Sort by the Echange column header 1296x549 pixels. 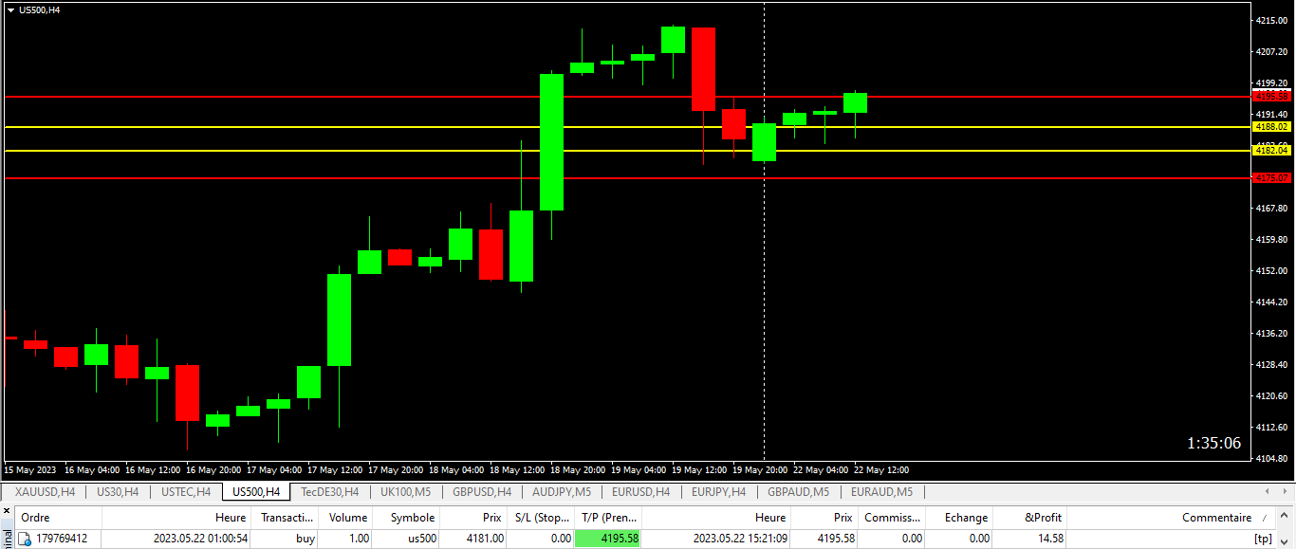point(959,518)
